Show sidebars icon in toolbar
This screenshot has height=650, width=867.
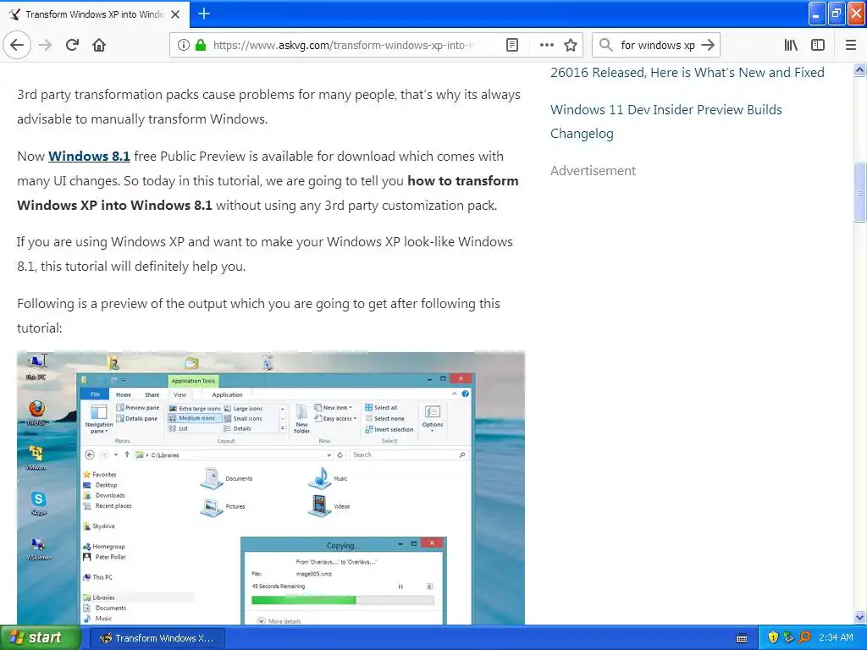click(818, 45)
